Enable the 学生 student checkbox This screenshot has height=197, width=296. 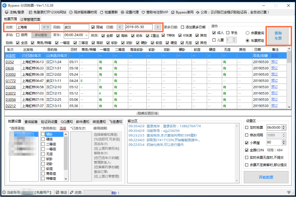coord(228,33)
